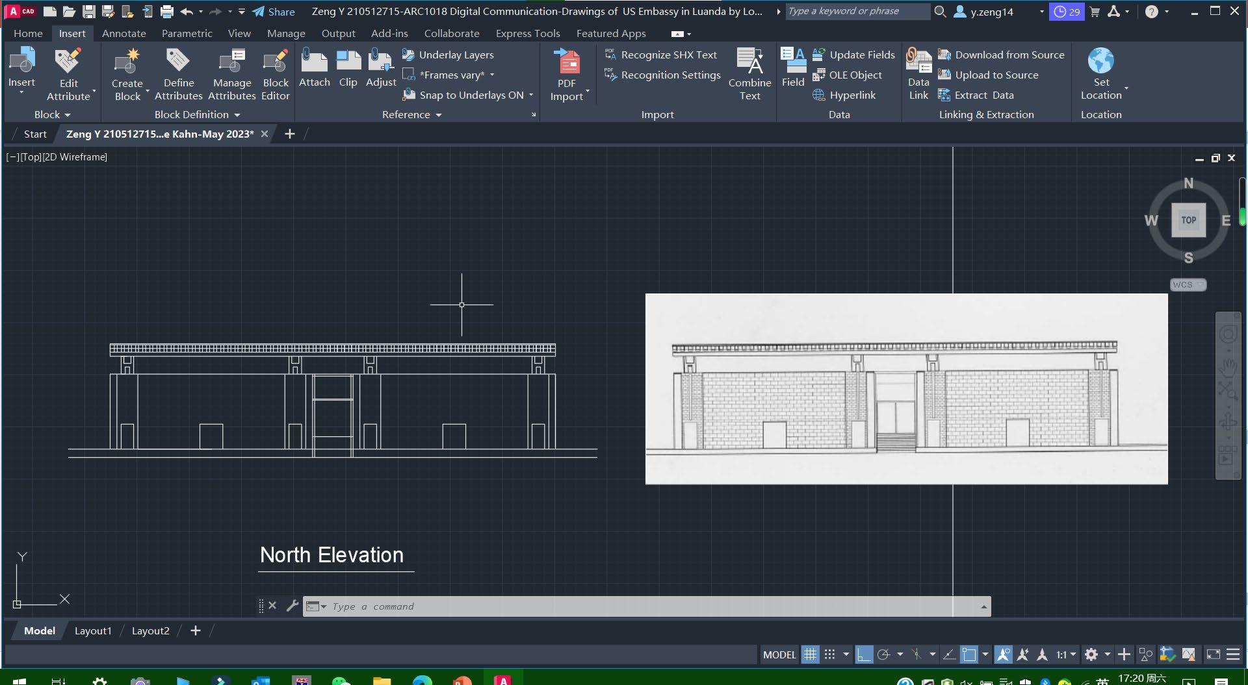The image size is (1248, 685).
Task: Toggle Ortho mode in the status bar
Action: (864, 654)
